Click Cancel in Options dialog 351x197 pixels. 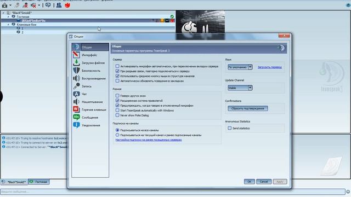(264, 182)
